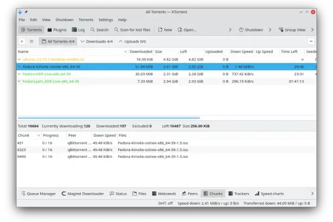The height and width of the screenshot is (222, 333).
Task: Open the Edit menu
Action: click(x=33, y=20)
